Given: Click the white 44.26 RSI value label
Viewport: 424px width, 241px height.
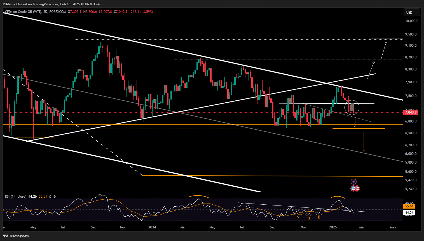Looking at the screenshot, I should tap(409, 213).
